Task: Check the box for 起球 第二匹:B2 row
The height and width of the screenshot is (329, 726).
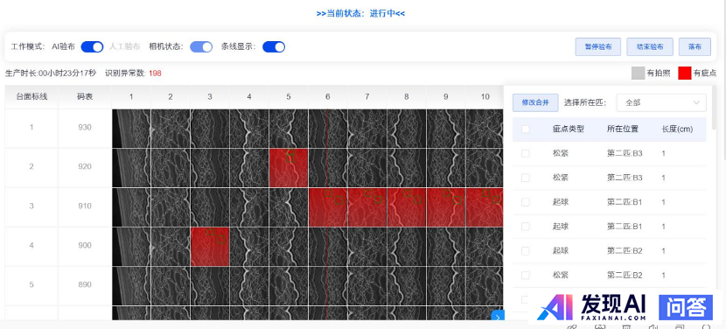Action: (x=526, y=251)
